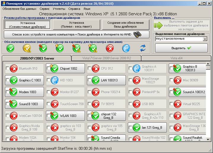
Task: Click the green arrow execute icon
Action: 158,26
